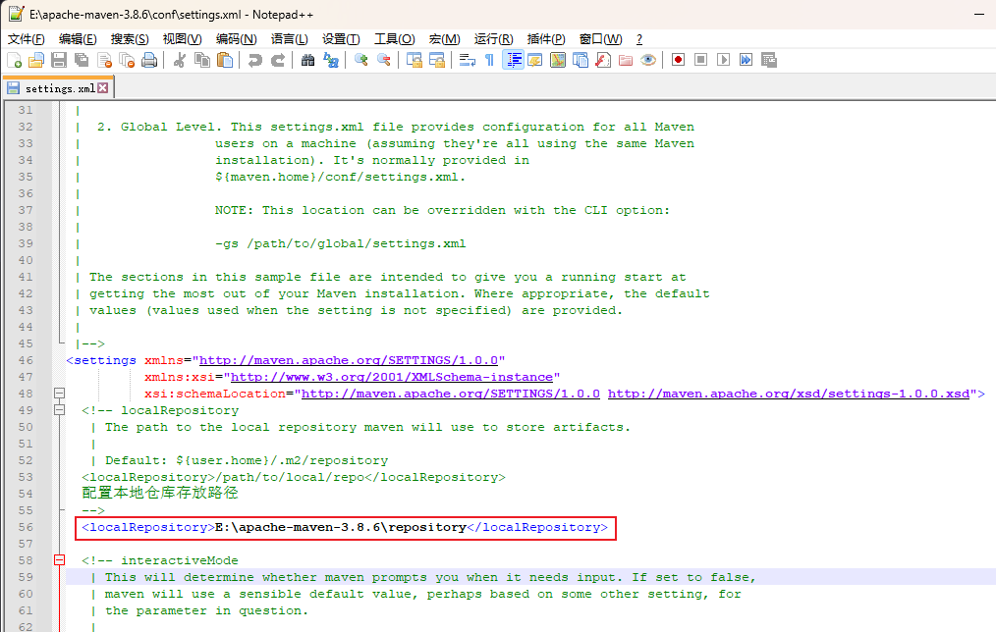Click the XMLSchema-instance URL on line 47
This screenshot has width=996, height=632.
[x=393, y=377]
